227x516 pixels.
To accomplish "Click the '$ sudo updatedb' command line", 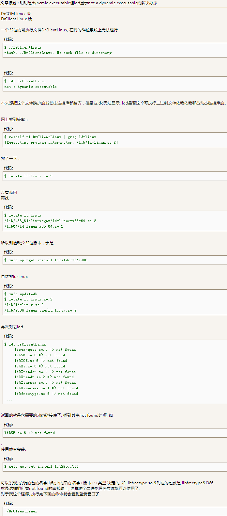I will (21, 294).
